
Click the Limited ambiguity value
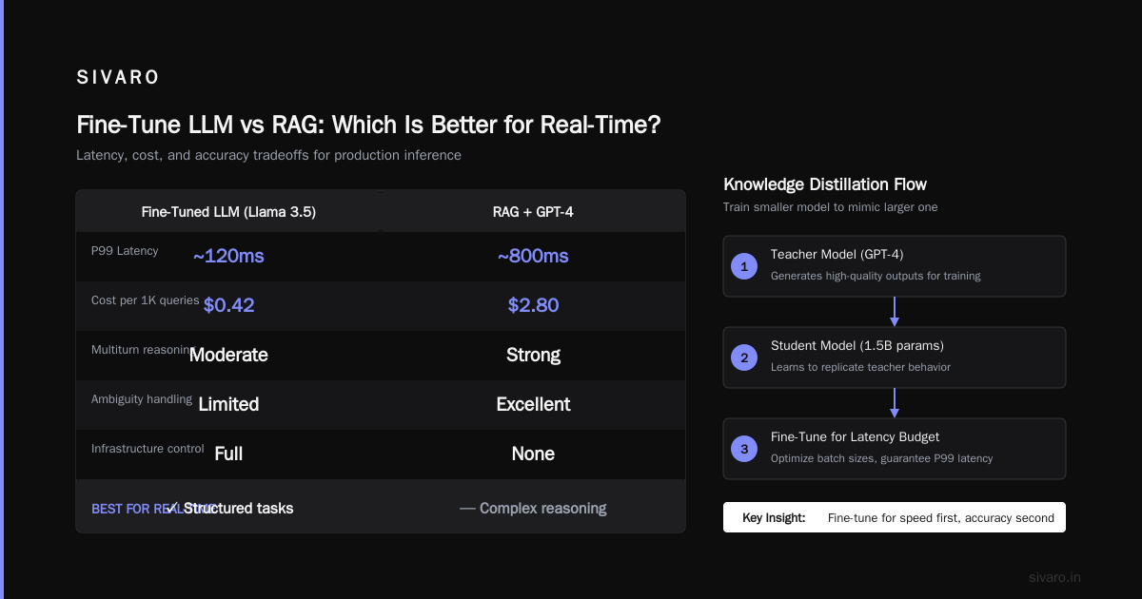228,404
